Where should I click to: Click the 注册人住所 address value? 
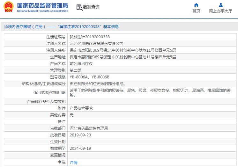123,50
